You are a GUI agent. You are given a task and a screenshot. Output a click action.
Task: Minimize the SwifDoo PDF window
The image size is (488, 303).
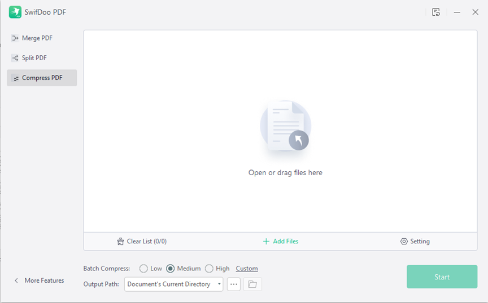tap(457, 12)
